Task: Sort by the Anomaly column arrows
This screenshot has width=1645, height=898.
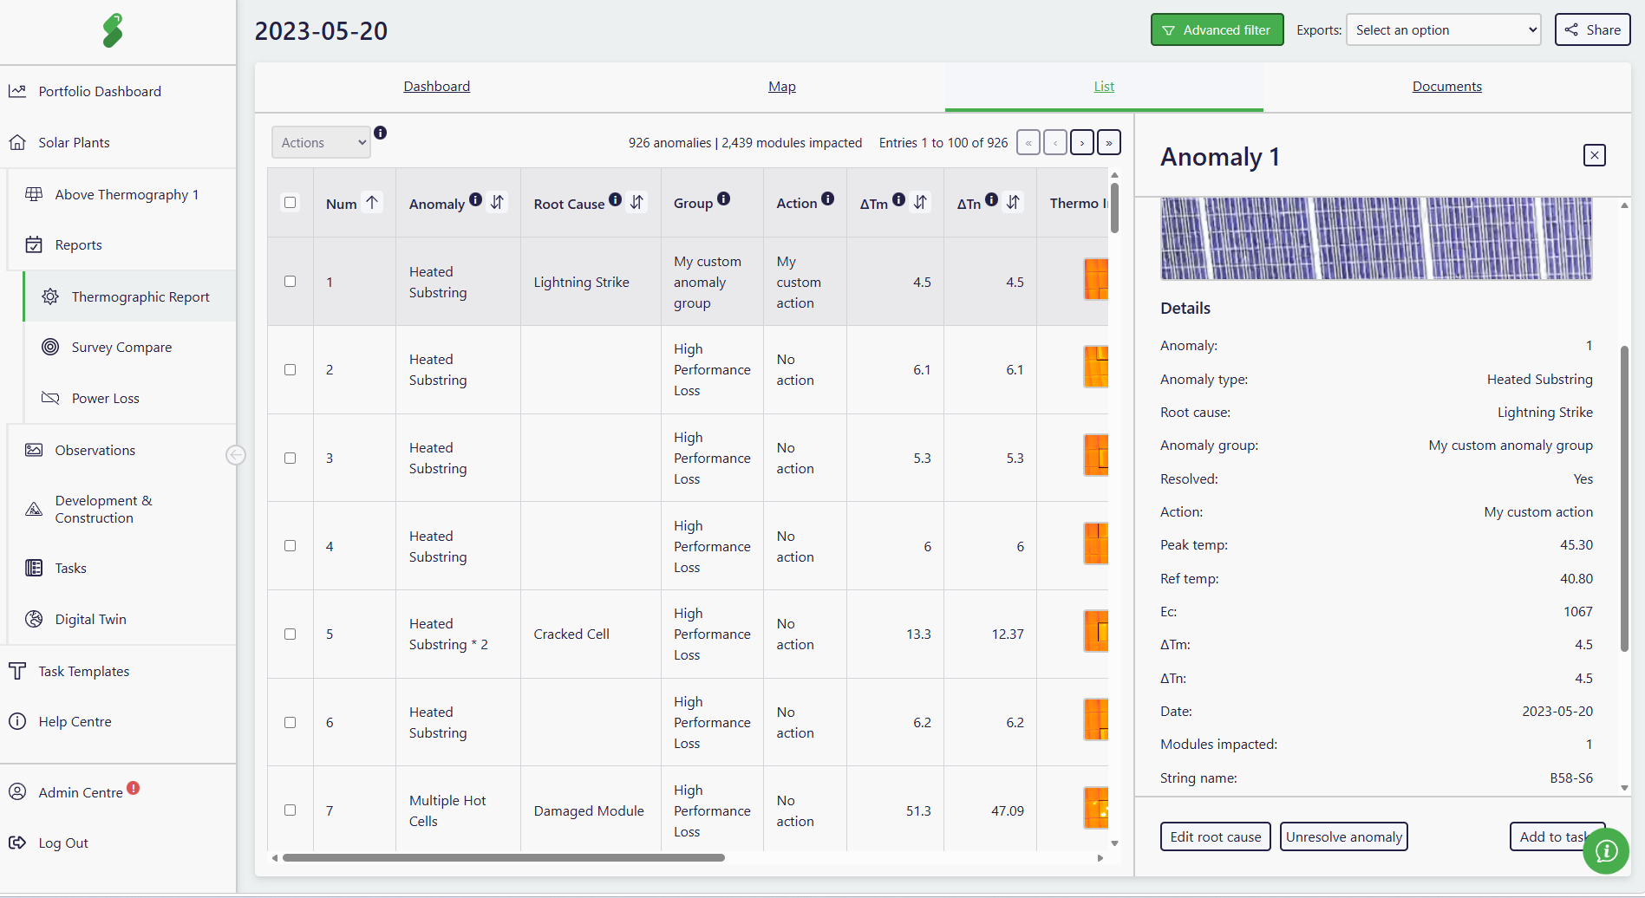Action: click(497, 202)
